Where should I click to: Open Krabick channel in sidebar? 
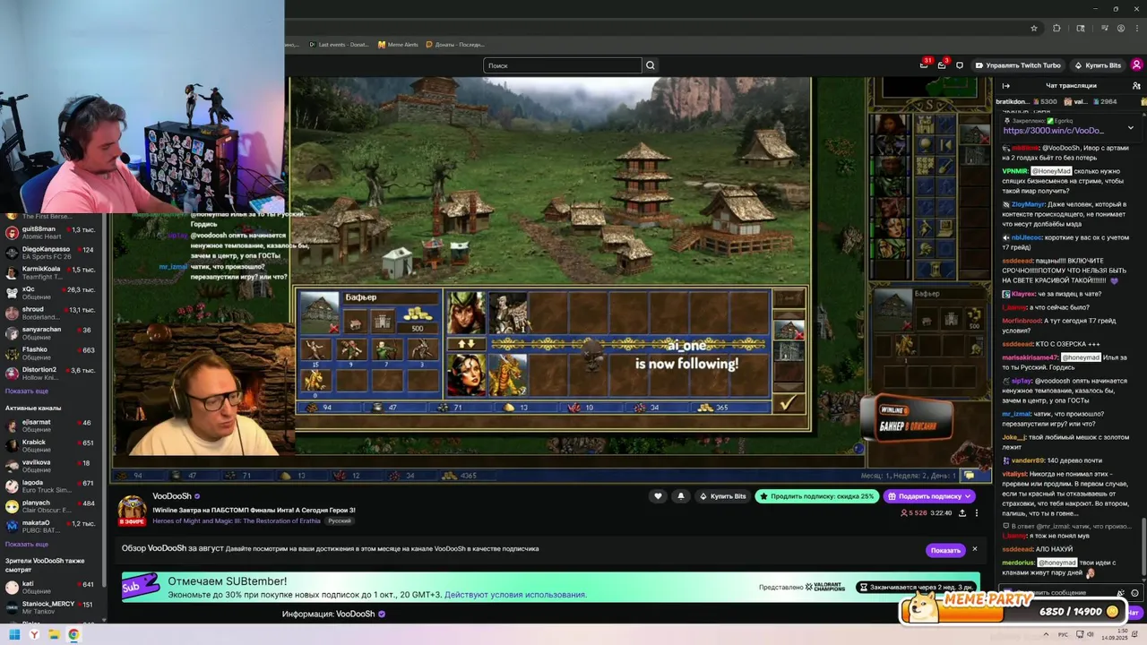coord(51,445)
